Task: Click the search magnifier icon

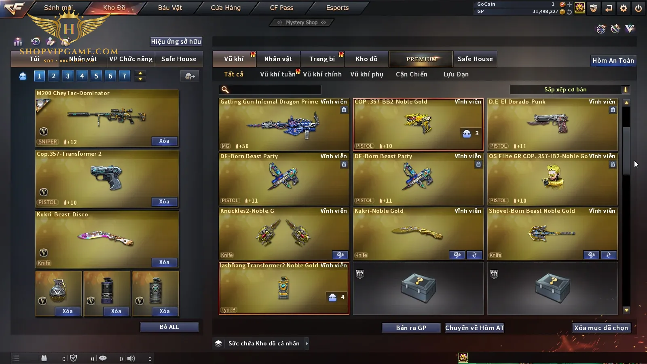Action: (x=225, y=90)
